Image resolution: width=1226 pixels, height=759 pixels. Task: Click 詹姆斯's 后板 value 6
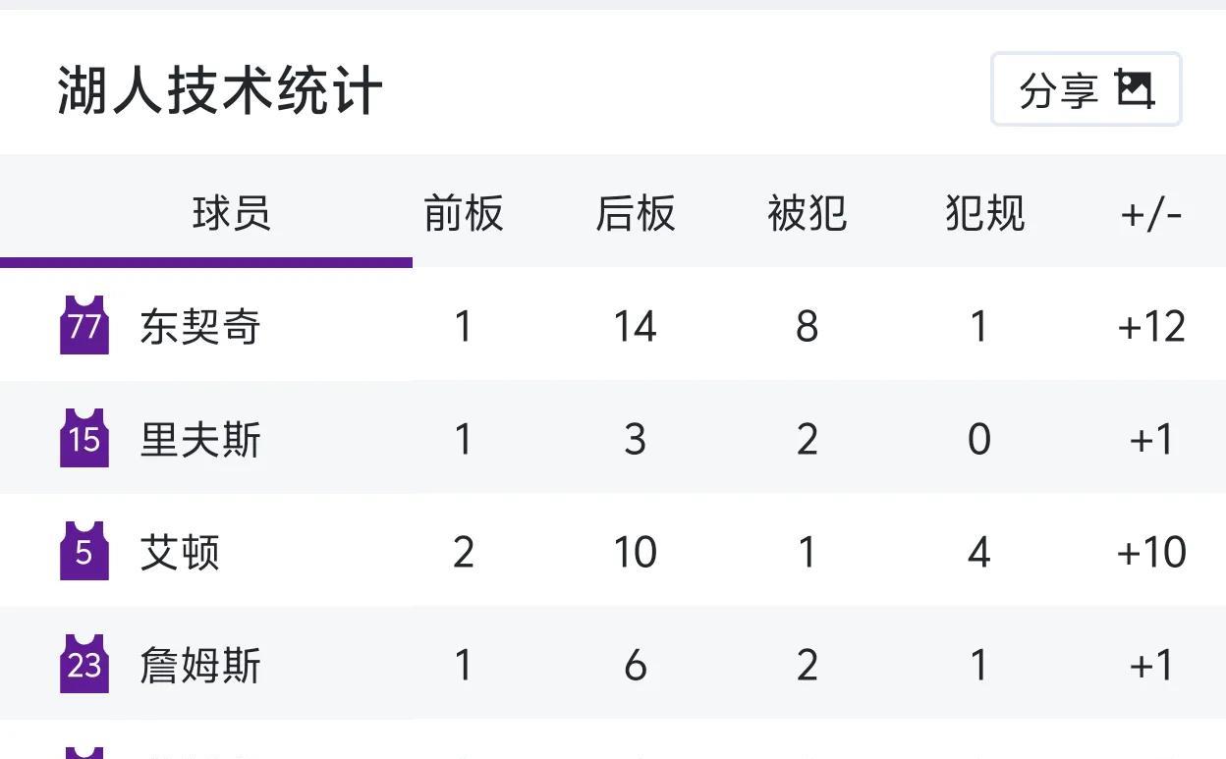(x=636, y=666)
